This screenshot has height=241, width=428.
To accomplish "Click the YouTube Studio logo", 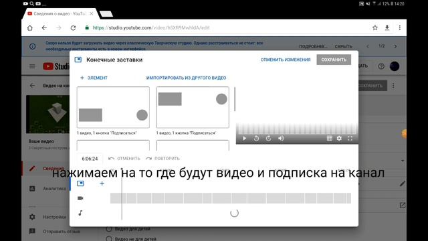I will [x=56, y=66].
